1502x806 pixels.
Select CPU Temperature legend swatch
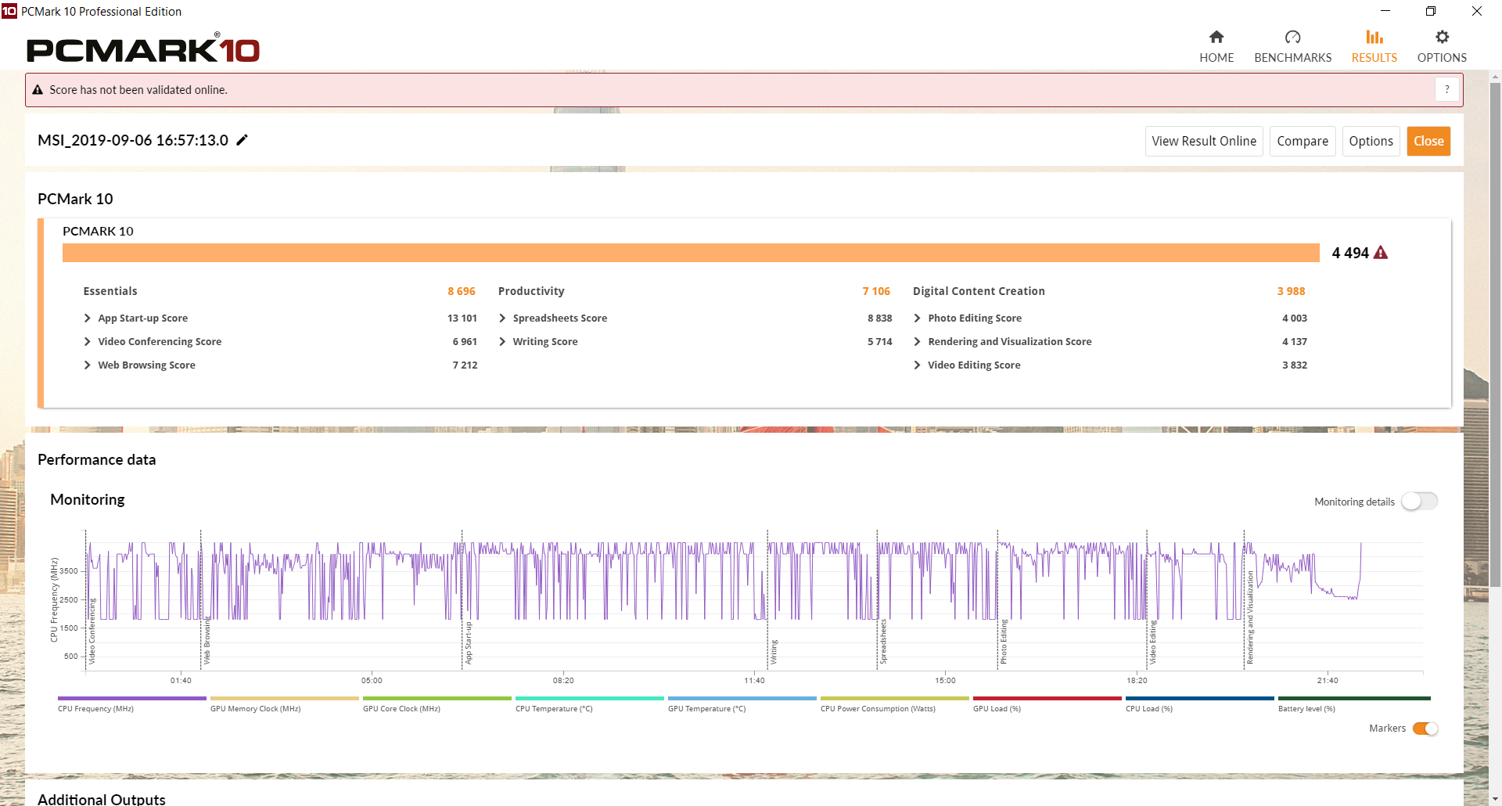590,698
